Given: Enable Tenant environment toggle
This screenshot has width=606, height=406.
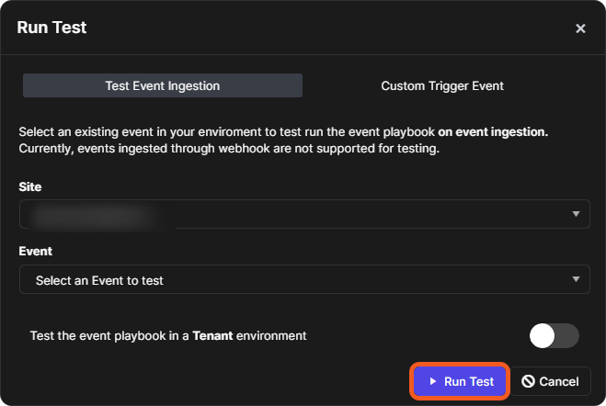Looking at the screenshot, I should coord(554,336).
